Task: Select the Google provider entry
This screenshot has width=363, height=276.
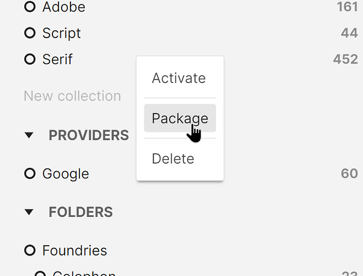Action: (66, 174)
